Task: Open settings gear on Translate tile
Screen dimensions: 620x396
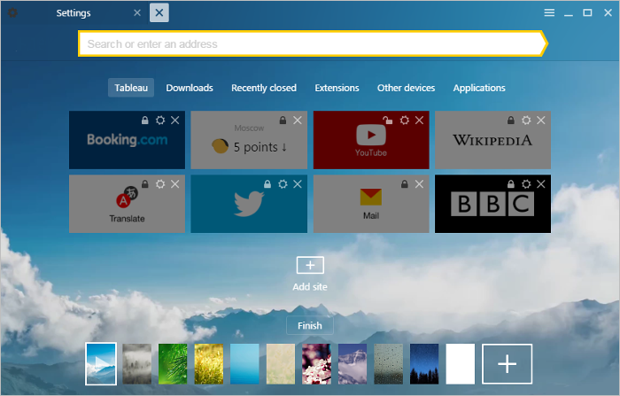Action: point(160,184)
